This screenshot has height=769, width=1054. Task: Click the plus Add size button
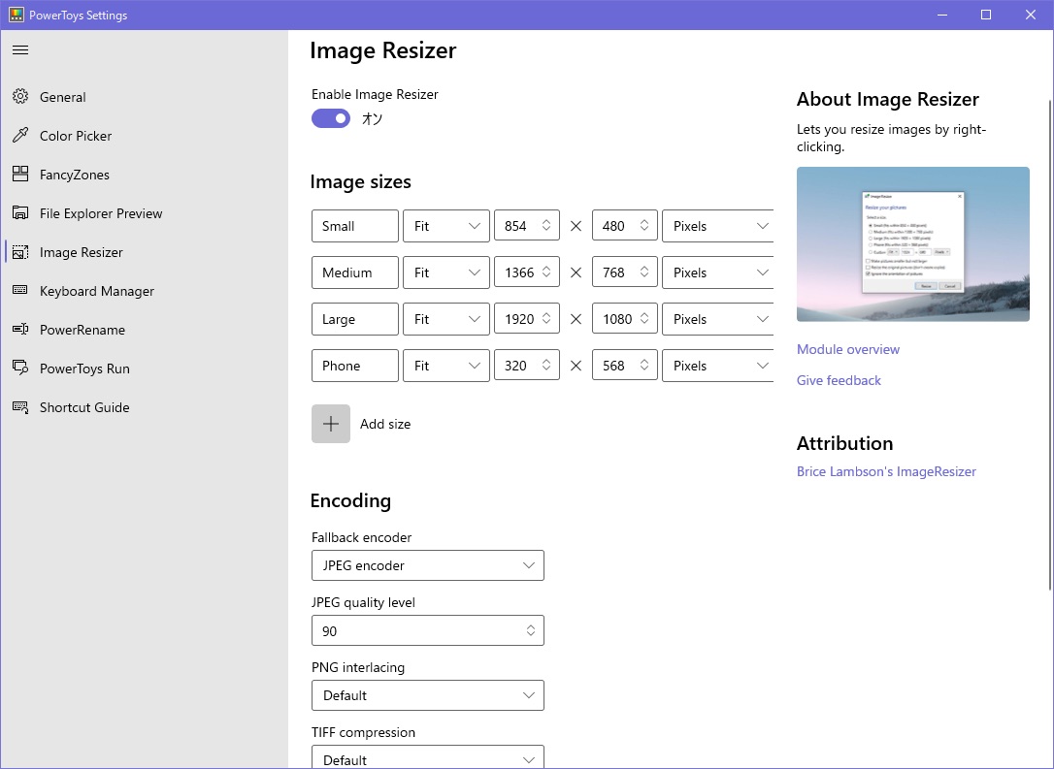tap(331, 424)
